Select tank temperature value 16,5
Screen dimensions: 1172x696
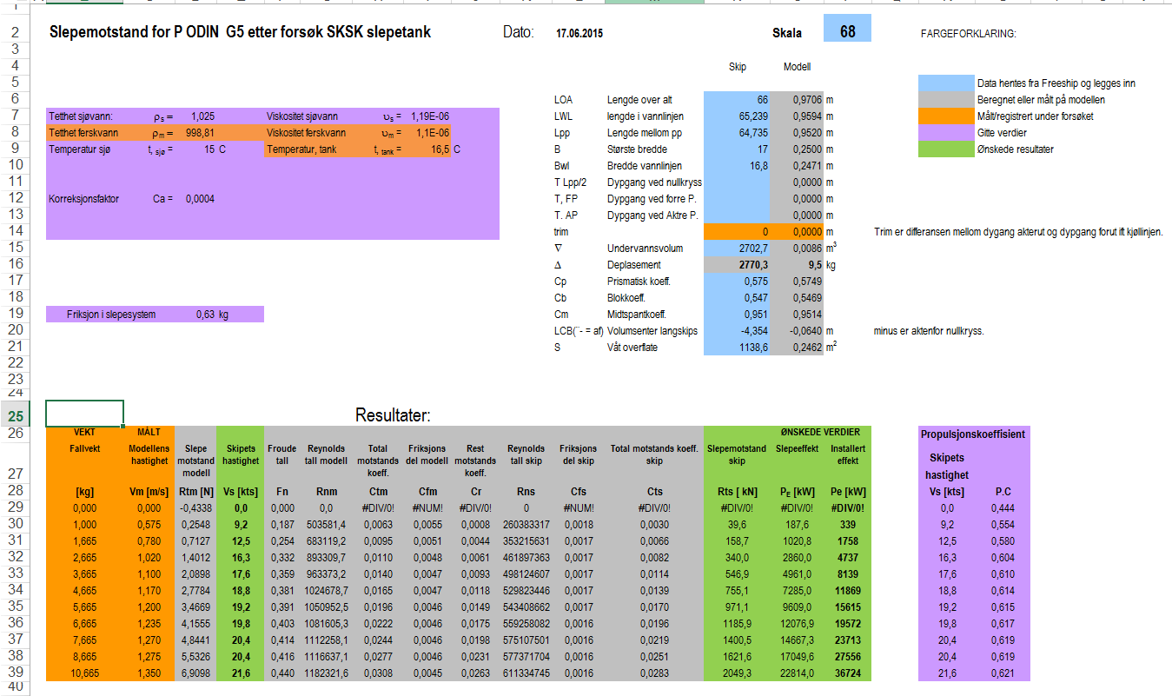coord(440,149)
